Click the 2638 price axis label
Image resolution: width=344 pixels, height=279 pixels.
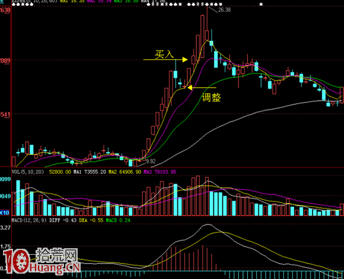coord(5,10)
